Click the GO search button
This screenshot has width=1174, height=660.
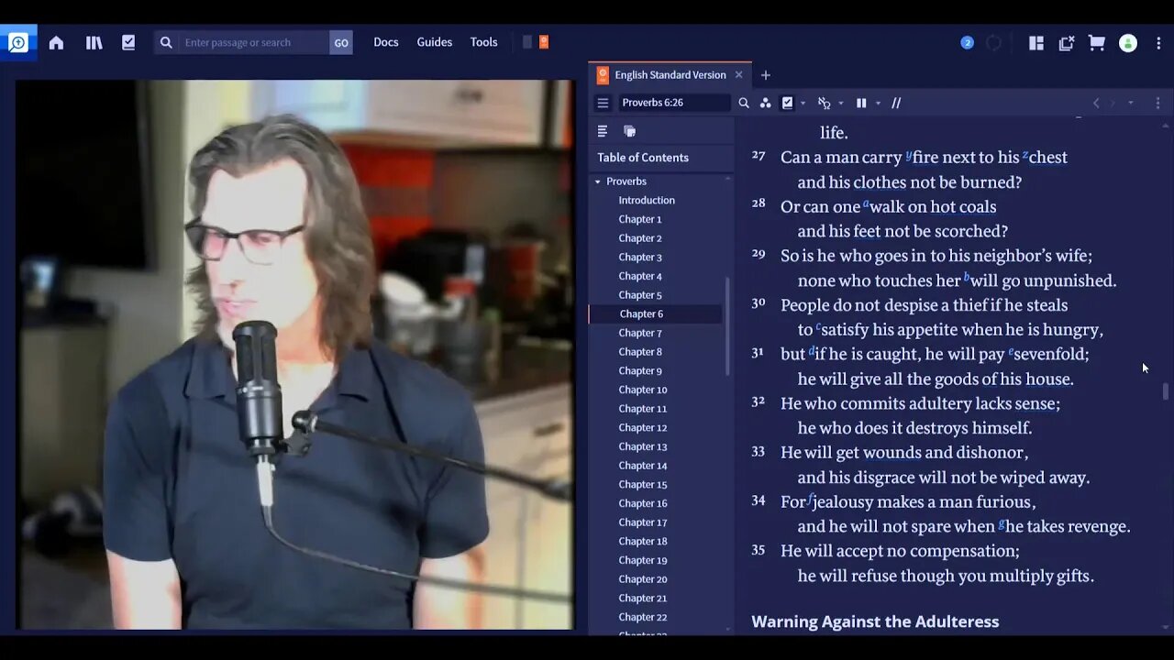click(x=341, y=42)
